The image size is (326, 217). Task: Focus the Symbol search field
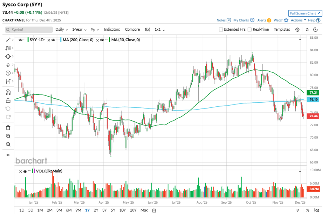[29, 30]
